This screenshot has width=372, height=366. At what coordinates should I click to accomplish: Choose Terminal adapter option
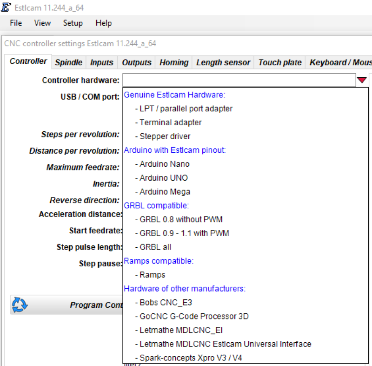(246, 122)
